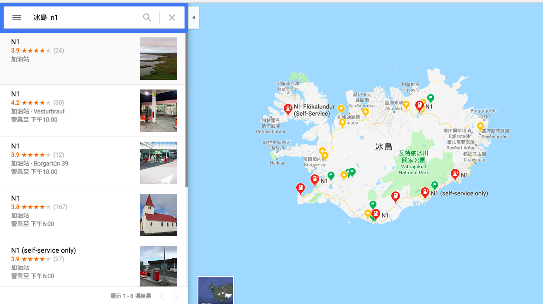Go to next results page arrow
The height and width of the screenshot is (304, 543).
pos(176,296)
